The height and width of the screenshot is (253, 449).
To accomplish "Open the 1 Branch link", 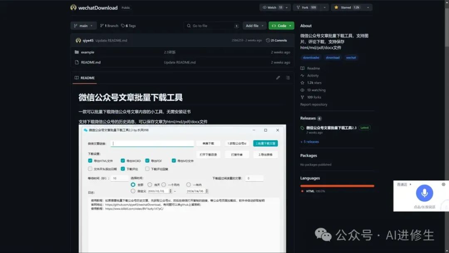I will (109, 26).
